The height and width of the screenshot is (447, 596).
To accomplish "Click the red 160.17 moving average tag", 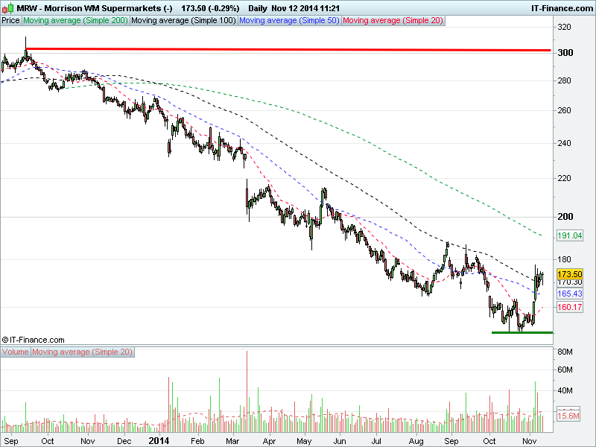I will 569,307.
